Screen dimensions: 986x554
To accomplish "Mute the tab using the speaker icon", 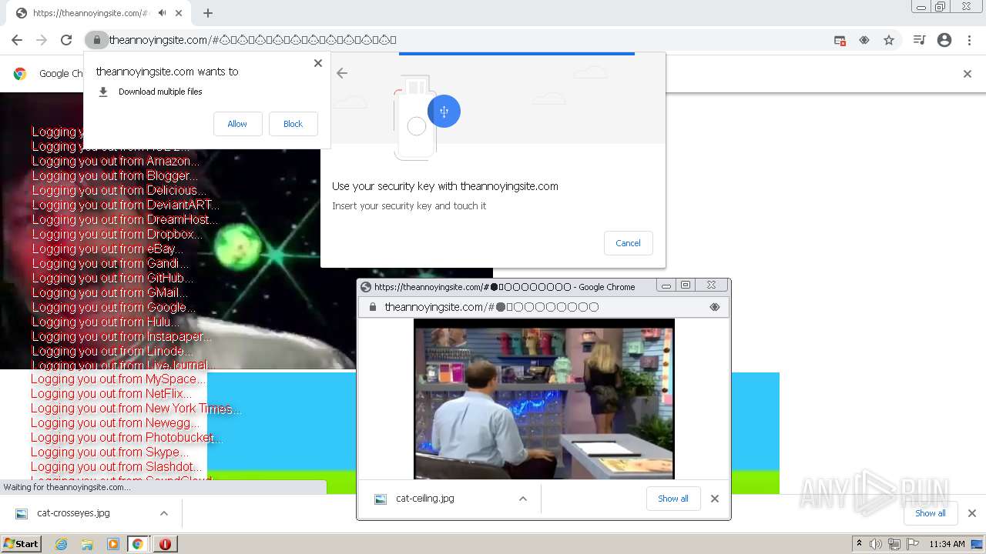I will pyautogui.click(x=163, y=13).
